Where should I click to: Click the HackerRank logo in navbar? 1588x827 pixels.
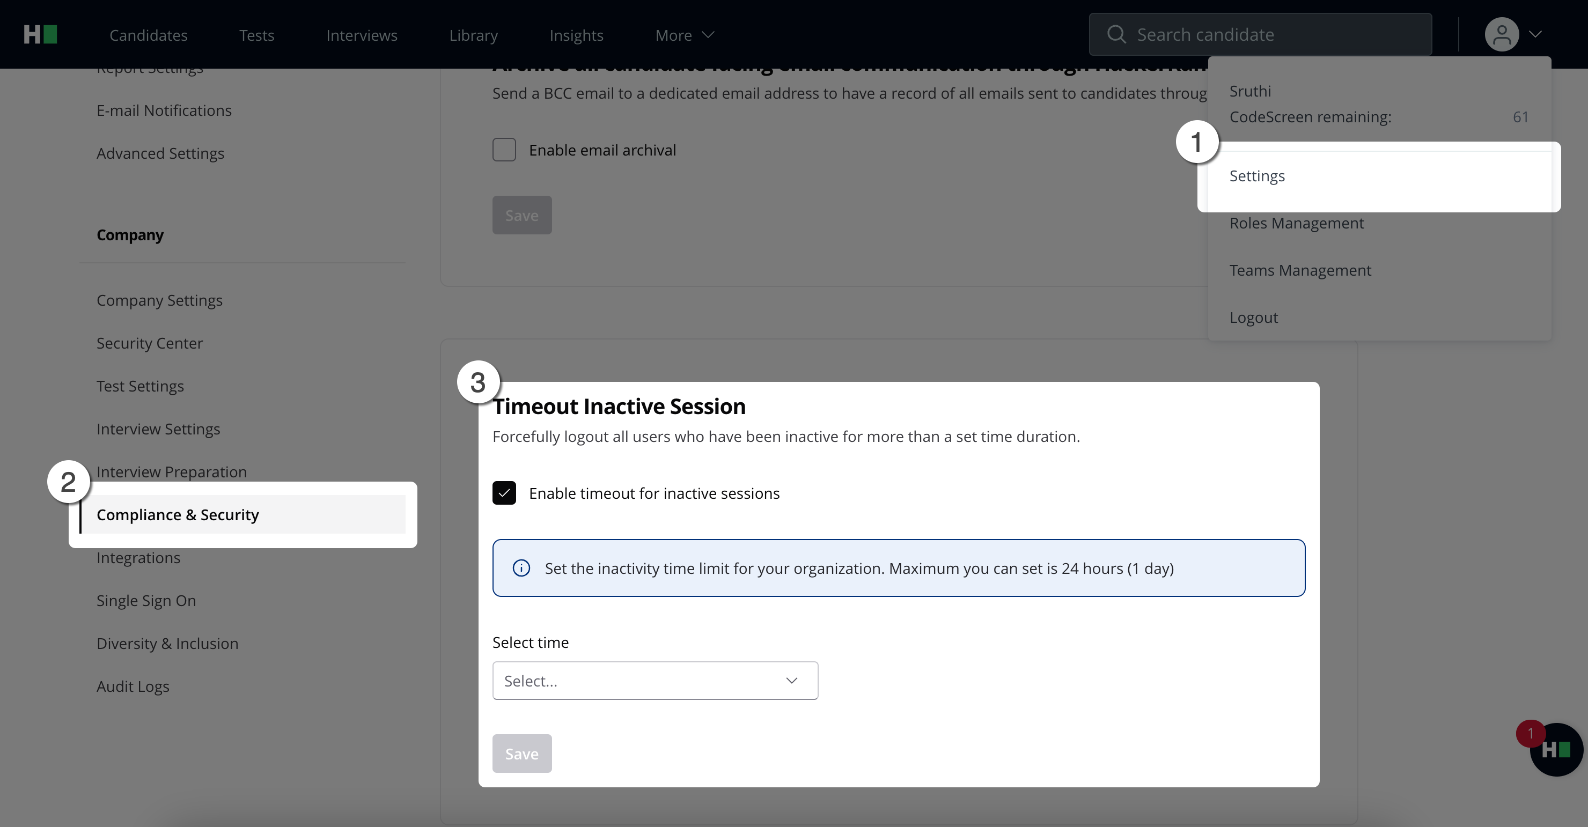pyautogui.click(x=40, y=34)
